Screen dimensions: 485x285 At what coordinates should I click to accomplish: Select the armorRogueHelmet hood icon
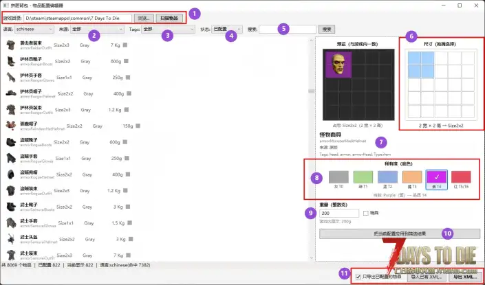click(x=11, y=174)
